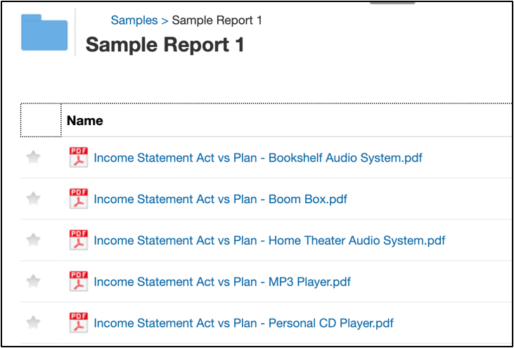
Task: Click PDF icon beside MP3 Player file
Action: [79, 282]
